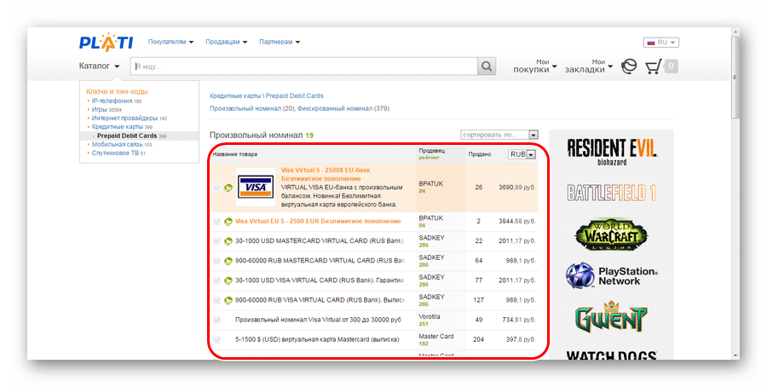Select Prepaid Debit Cards sidebar subcategory
This screenshot has width=767, height=387.
pos(127,136)
